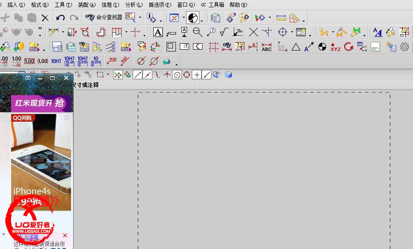
Task: Close the QQ网购 iPhone4s ad
Action: (67, 117)
